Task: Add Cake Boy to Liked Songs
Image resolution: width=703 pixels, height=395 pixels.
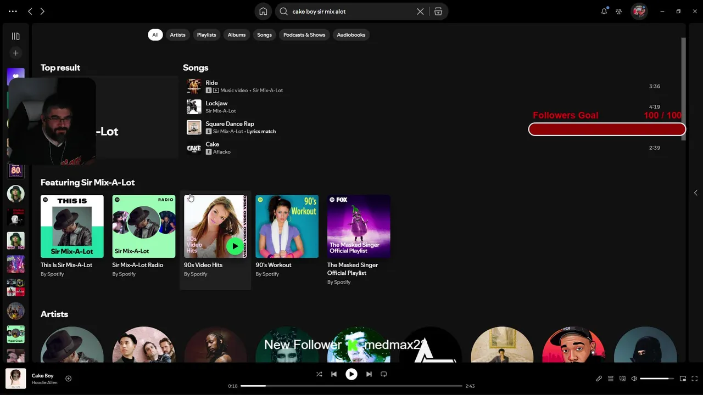Action: point(69,379)
